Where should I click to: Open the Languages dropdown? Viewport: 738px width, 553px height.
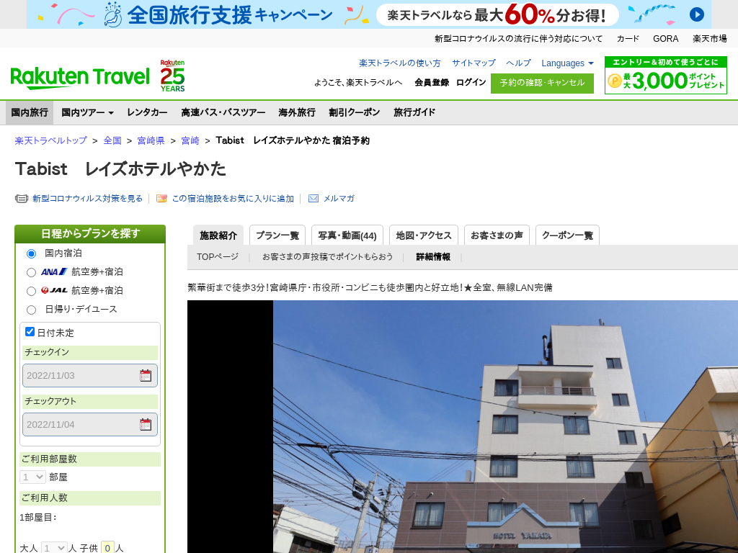[x=567, y=63]
